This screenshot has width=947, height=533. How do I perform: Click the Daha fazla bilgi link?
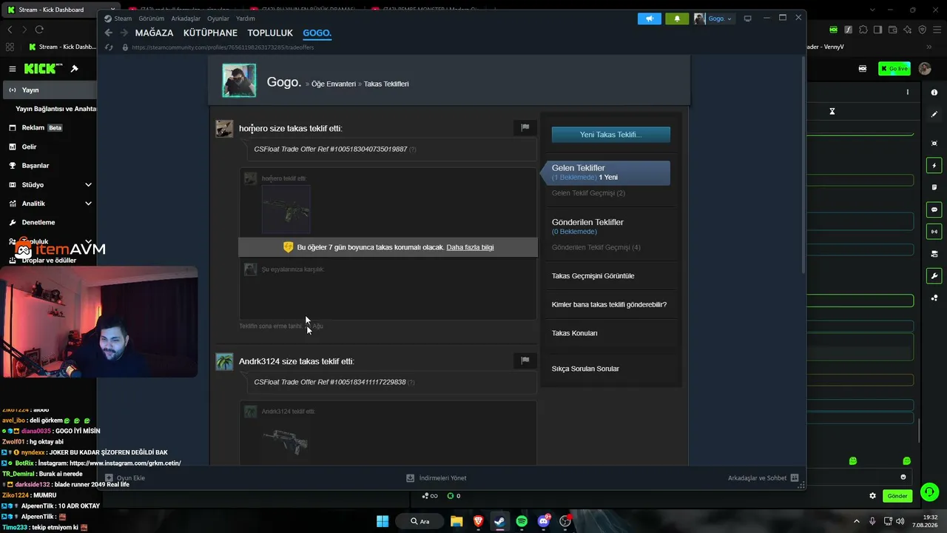[x=470, y=247]
